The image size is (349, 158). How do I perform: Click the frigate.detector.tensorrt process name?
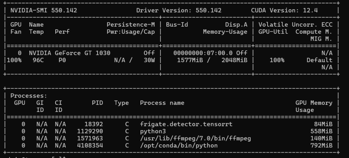pyautogui.click(x=186, y=124)
